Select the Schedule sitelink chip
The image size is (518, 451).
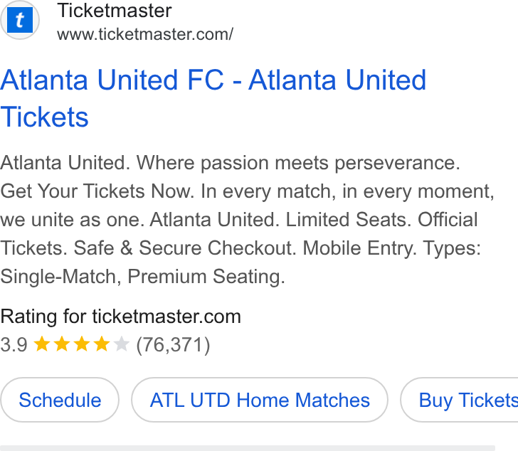[x=60, y=400]
